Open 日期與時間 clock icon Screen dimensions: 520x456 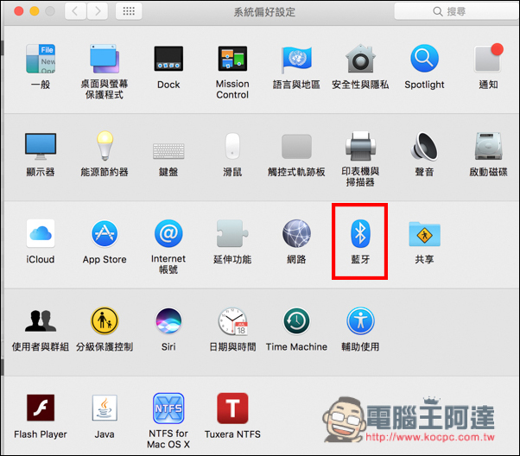(232, 321)
